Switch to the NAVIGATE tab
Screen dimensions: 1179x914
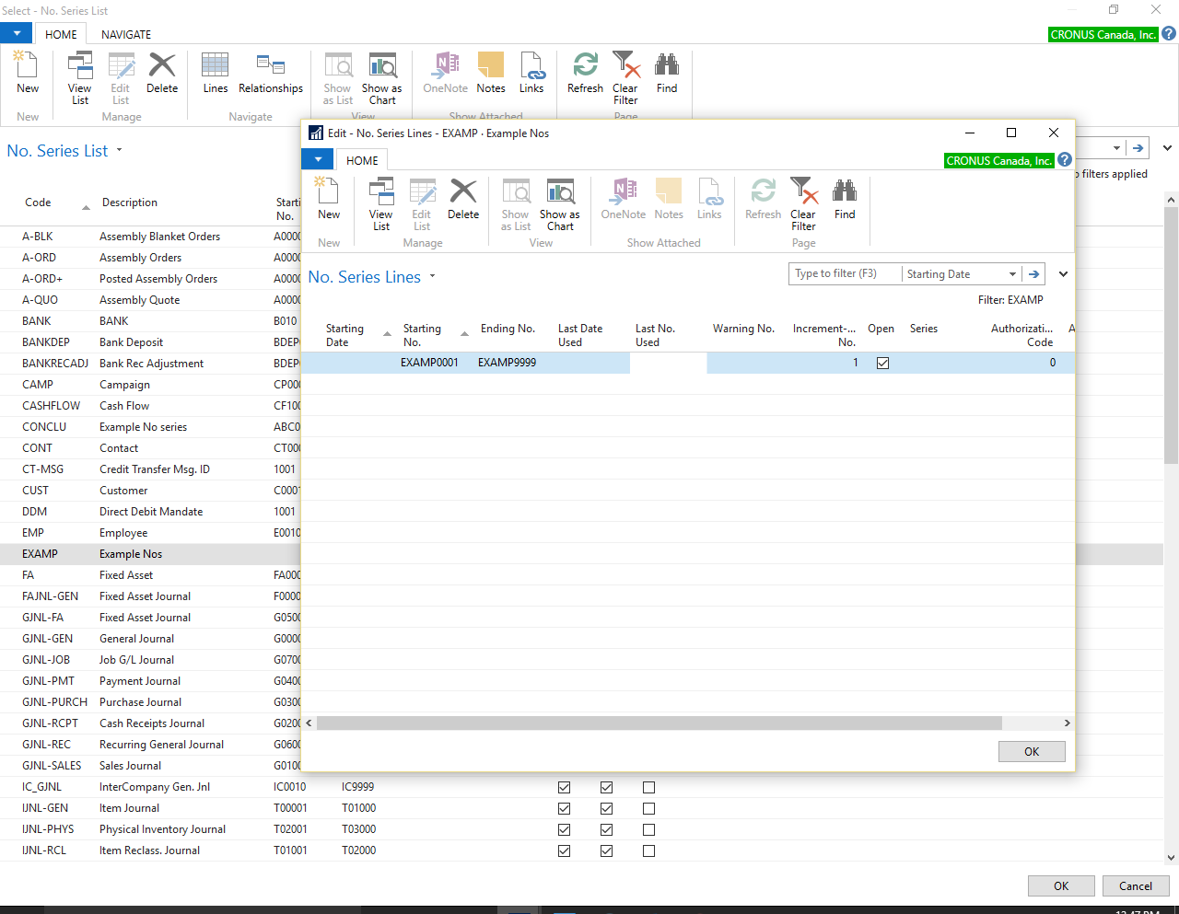125,34
